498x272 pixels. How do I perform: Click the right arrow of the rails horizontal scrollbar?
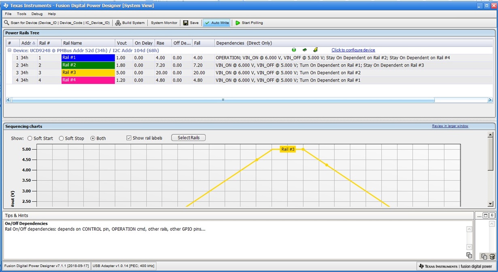pyautogui.click(x=489, y=100)
